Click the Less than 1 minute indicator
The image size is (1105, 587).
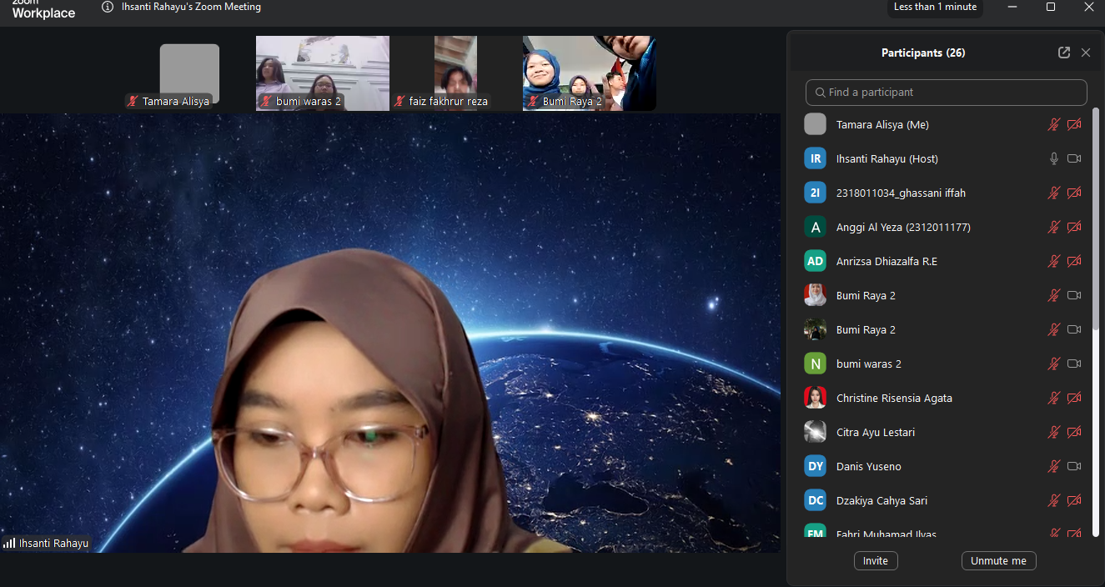point(935,7)
